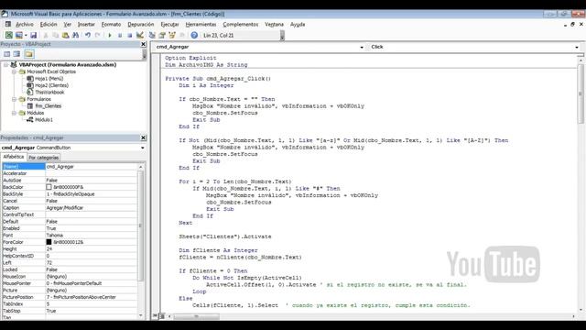Open the dropdown arrow beside Insert UserForm
This screenshot has width=586, height=330.
coord(26,35)
